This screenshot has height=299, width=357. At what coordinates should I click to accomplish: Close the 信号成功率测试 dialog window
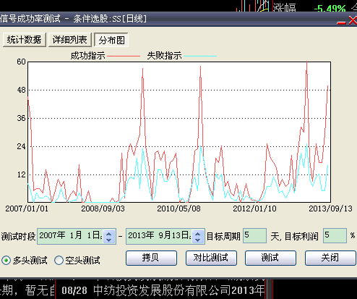point(353,20)
